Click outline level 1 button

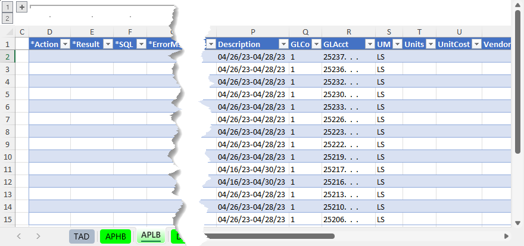8,7
